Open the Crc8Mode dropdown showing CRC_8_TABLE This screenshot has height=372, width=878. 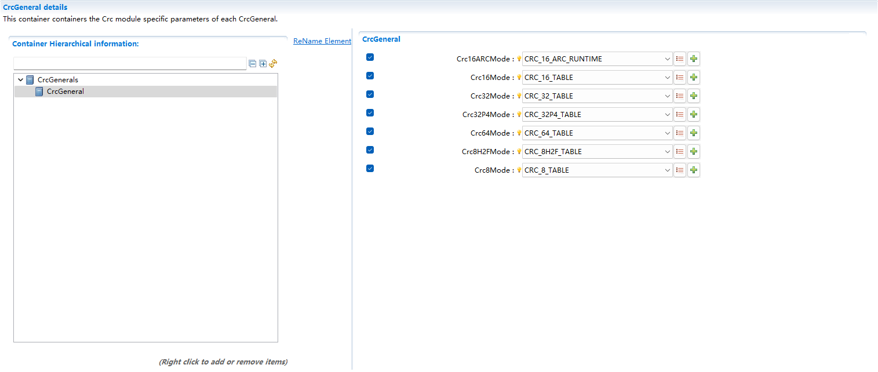pos(597,170)
